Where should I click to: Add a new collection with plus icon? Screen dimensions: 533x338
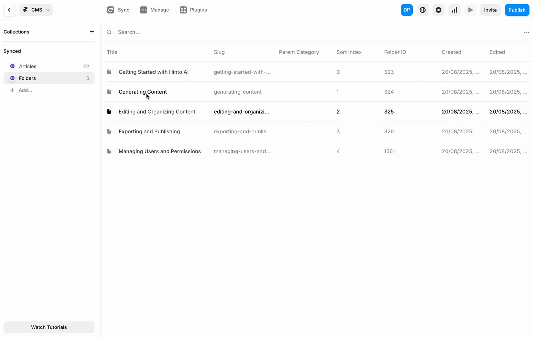tap(92, 32)
